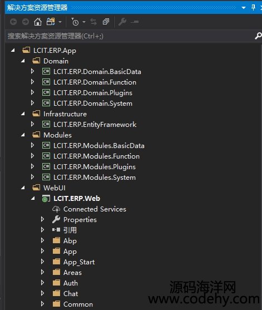Click the Forward navigation arrow icon
Image resolution: width=262 pixels, height=310 pixels.
[26, 22]
